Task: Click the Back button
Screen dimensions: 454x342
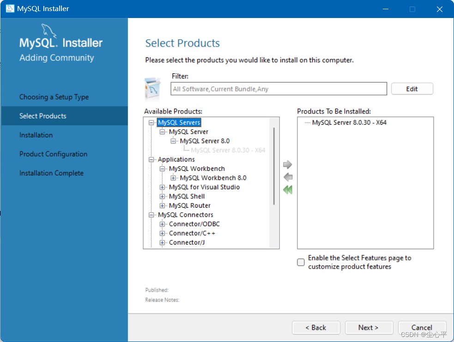Action: (x=316, y=328)
